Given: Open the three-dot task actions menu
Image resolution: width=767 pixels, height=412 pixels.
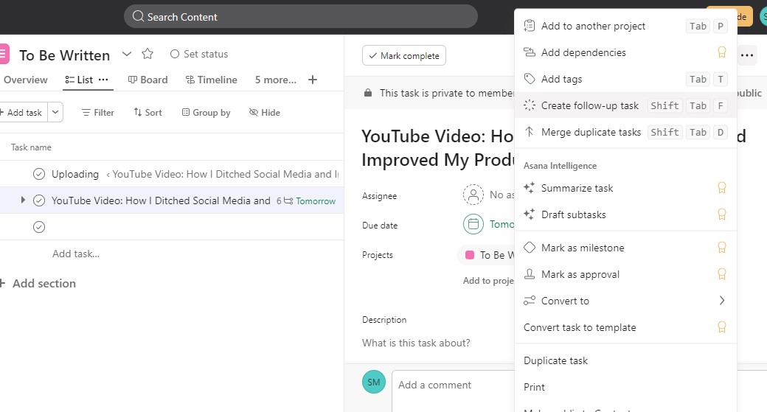Looking at the screenshot, I should tap(747, 55).
